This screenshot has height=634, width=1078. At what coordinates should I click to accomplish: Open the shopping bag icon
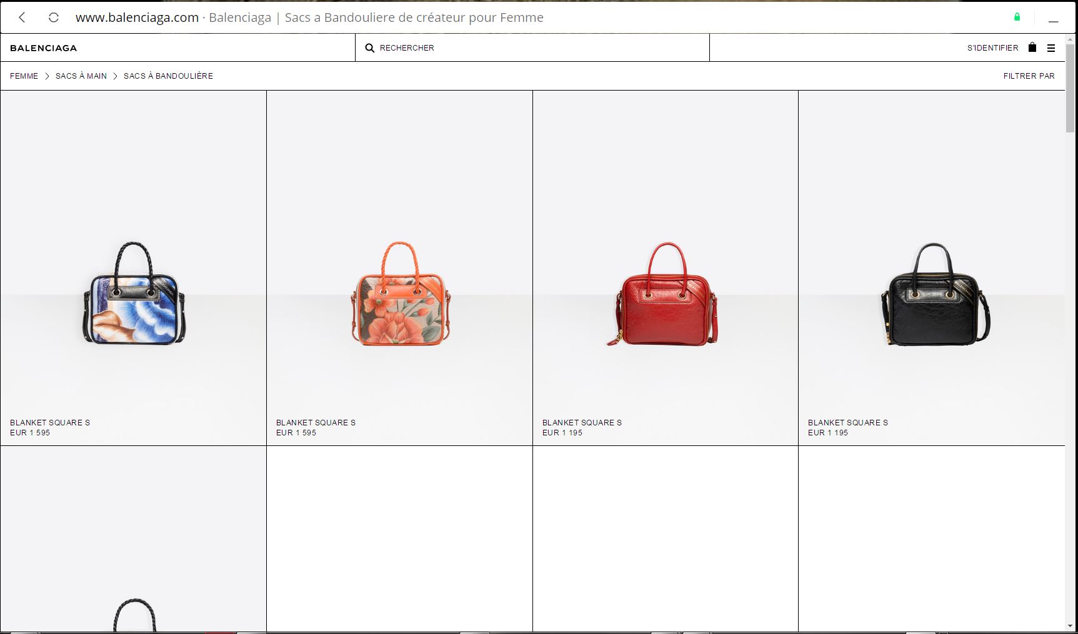point(1032,47)
